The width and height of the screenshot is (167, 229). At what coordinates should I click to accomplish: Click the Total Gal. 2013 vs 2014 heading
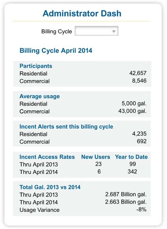point(50,187)
